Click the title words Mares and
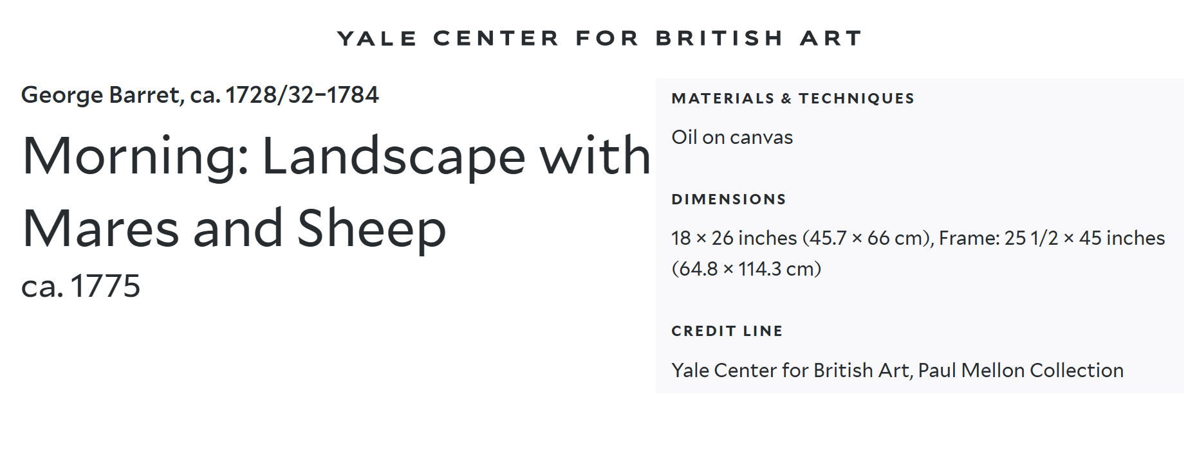1188x460 pixels. tap(153, 229)
